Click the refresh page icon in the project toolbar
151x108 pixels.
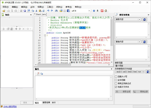[x=4, y=29]
